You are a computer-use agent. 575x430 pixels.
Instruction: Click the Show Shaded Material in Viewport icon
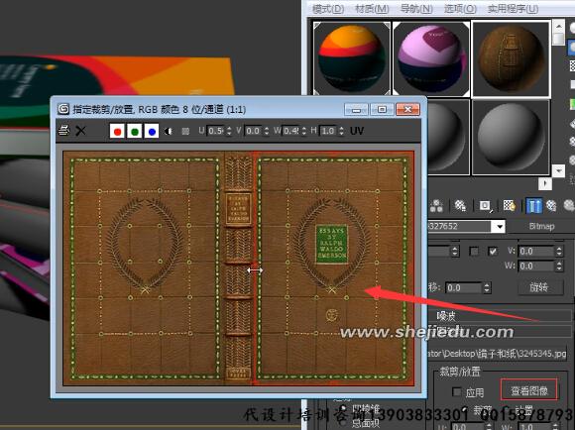[x=509, y=206]
